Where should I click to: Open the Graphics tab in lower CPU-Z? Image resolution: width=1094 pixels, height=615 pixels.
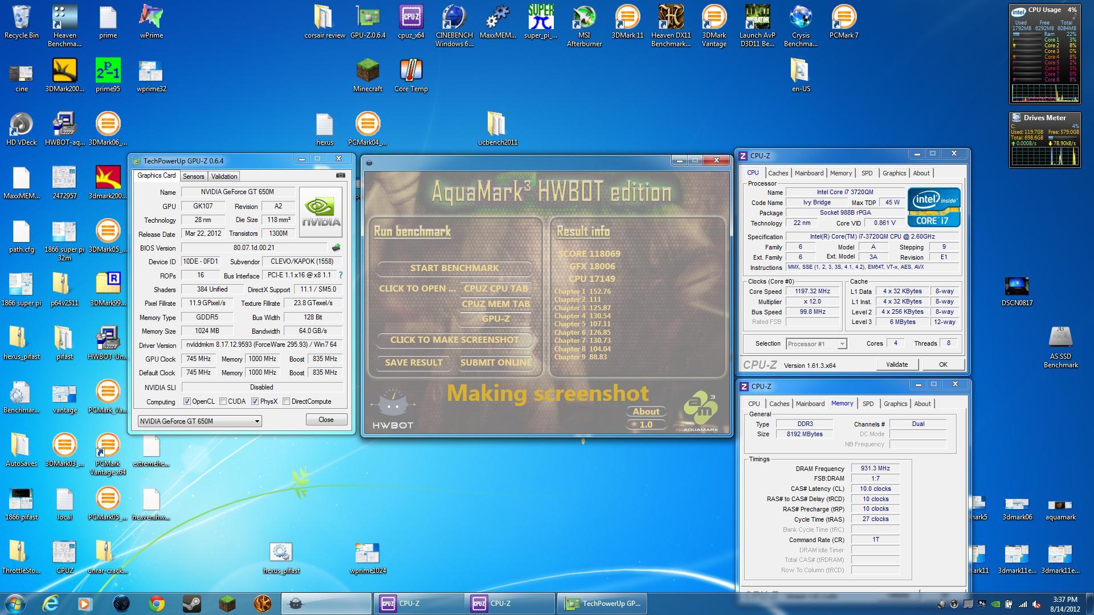coord(895,404)
